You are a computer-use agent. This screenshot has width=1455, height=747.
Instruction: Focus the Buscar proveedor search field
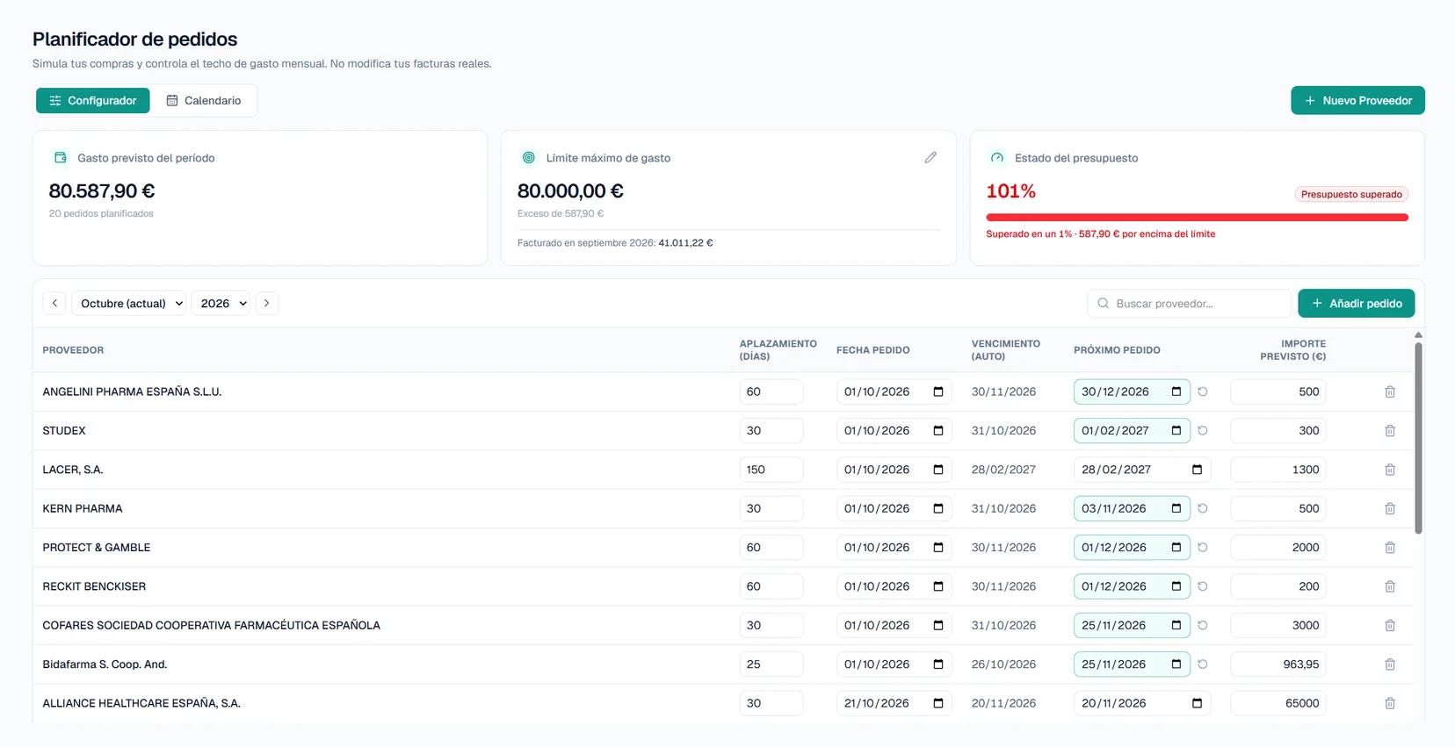click(1189, 304)
